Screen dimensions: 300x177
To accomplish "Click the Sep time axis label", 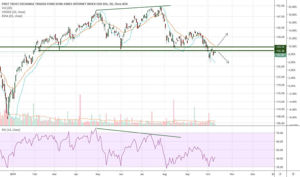I will [x=187, y=174].
